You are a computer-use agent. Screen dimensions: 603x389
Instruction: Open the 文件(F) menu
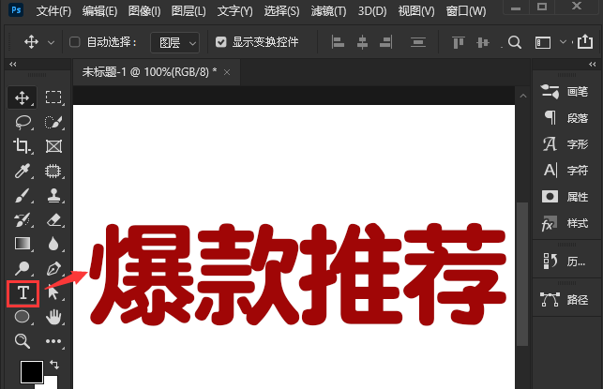coord(53,11)
